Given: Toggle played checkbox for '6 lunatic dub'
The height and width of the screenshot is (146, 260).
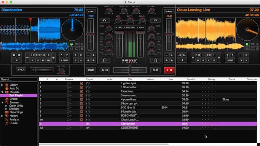Looking at the screenshot, I should pyautogui.click(x=82, y=112).
